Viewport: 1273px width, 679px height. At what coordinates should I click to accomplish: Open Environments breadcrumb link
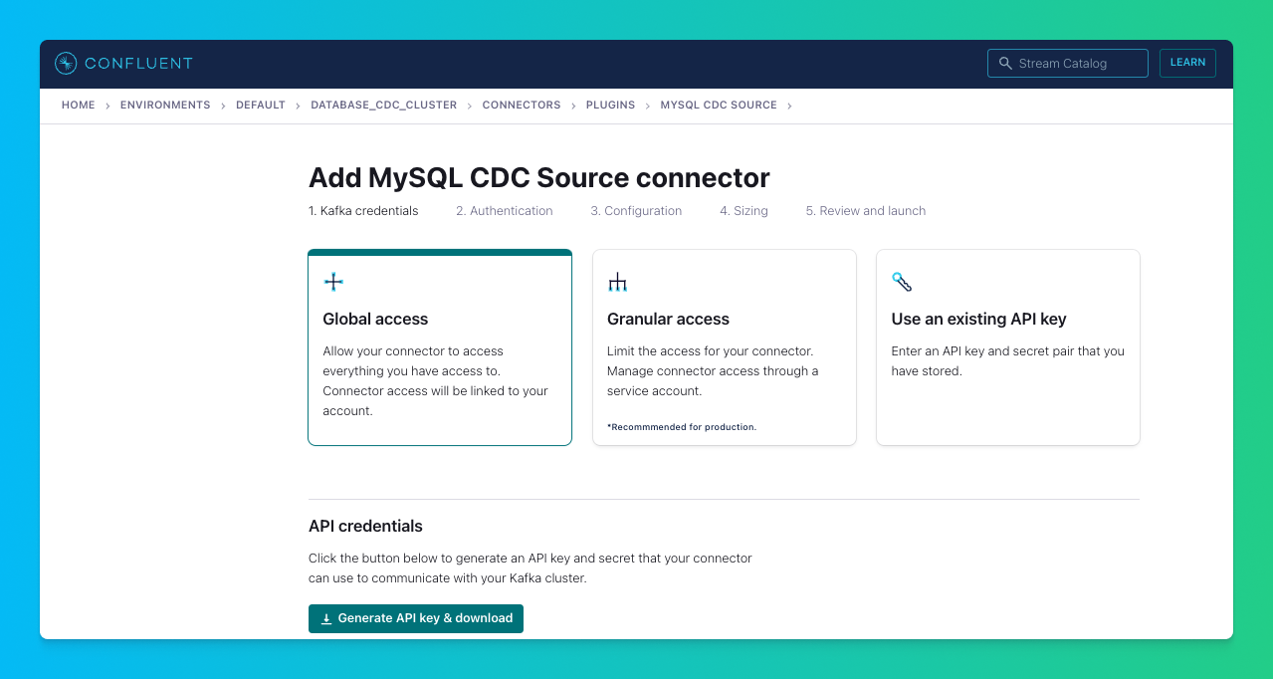[x=165, y=106]
